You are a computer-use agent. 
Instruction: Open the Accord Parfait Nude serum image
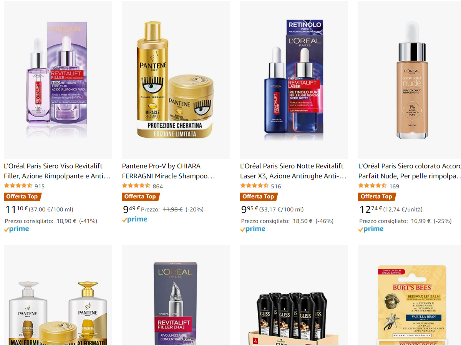pos(410,80)
